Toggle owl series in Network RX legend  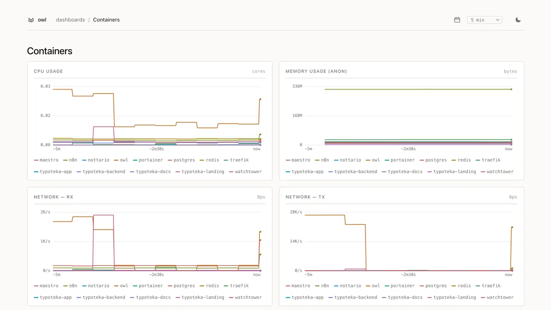[x=121, y=286]
